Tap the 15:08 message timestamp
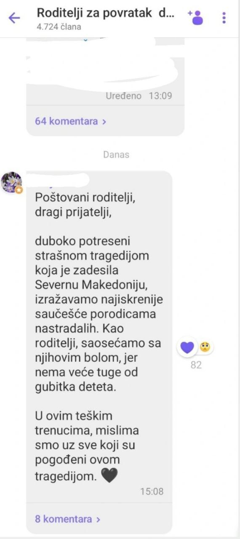 pos(152,491)
